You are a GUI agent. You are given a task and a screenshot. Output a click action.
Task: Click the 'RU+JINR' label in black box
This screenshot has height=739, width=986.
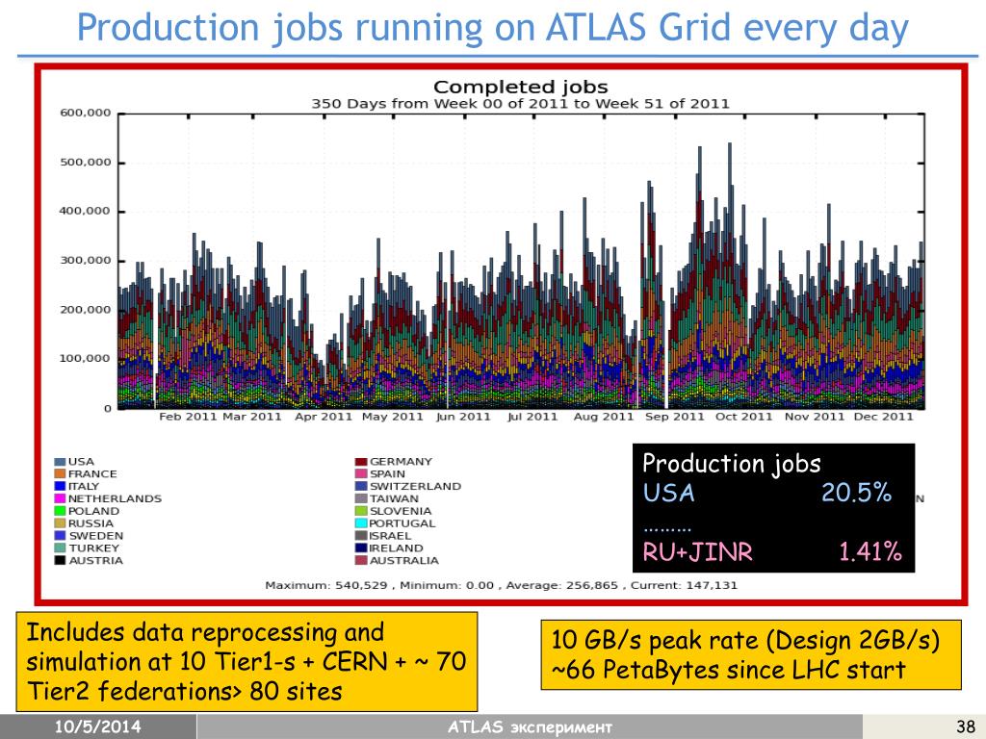[x=697, y=551]
